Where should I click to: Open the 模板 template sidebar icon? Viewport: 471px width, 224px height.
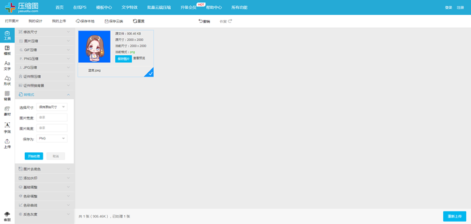(7, 51)
